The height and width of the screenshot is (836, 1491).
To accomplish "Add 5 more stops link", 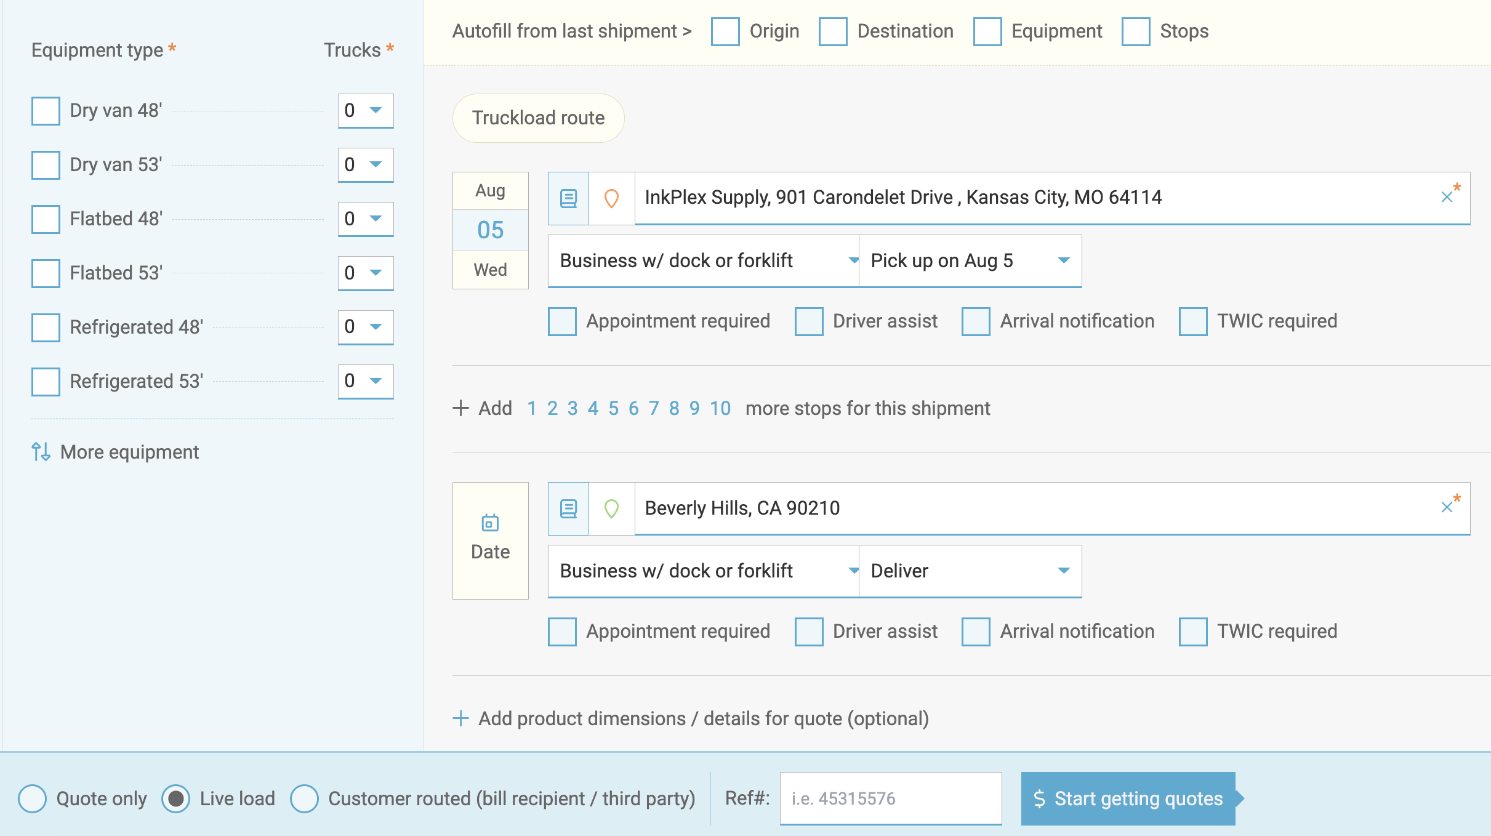I will pyautogui.click(x=613, y=409).
